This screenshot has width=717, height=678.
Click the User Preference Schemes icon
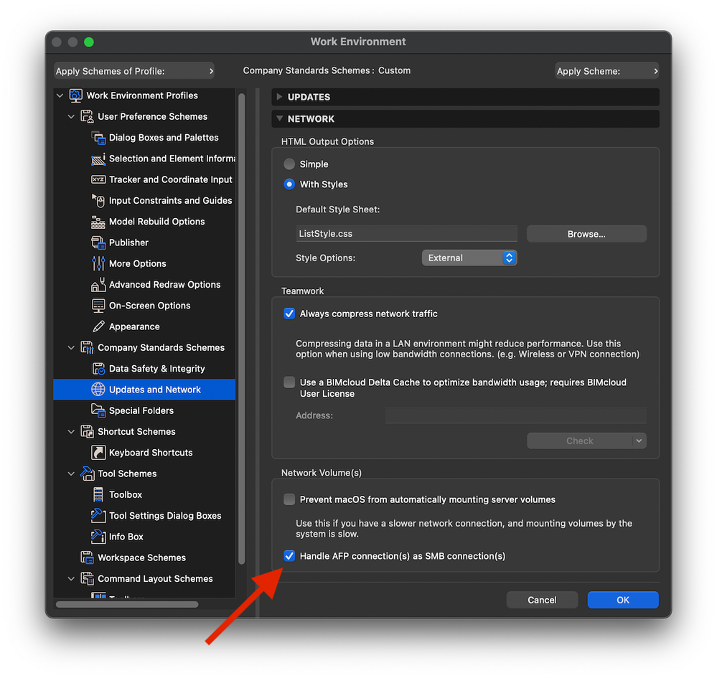coord(87,116)
